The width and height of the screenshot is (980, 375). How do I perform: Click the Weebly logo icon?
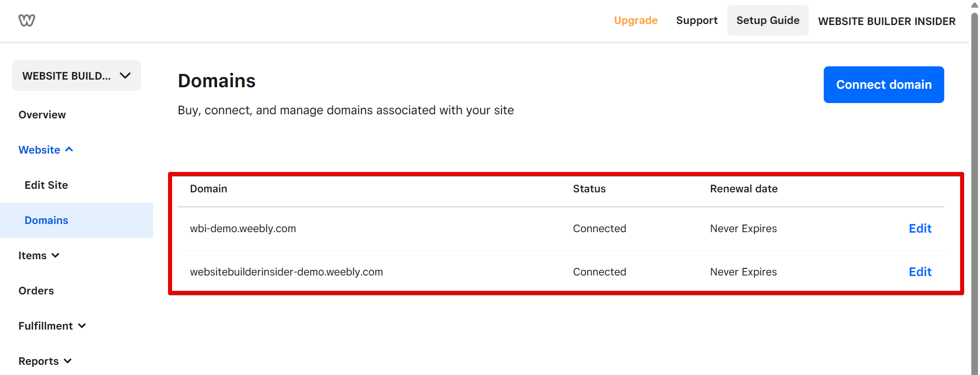point(27,20)
